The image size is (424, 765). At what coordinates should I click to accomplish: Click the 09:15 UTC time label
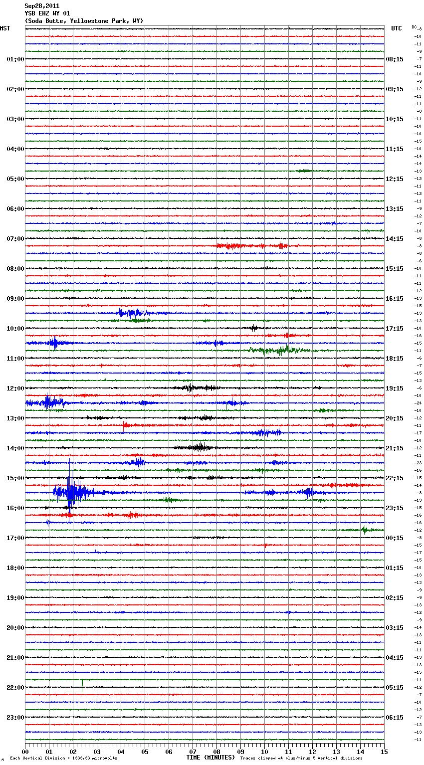click(395, 89)
